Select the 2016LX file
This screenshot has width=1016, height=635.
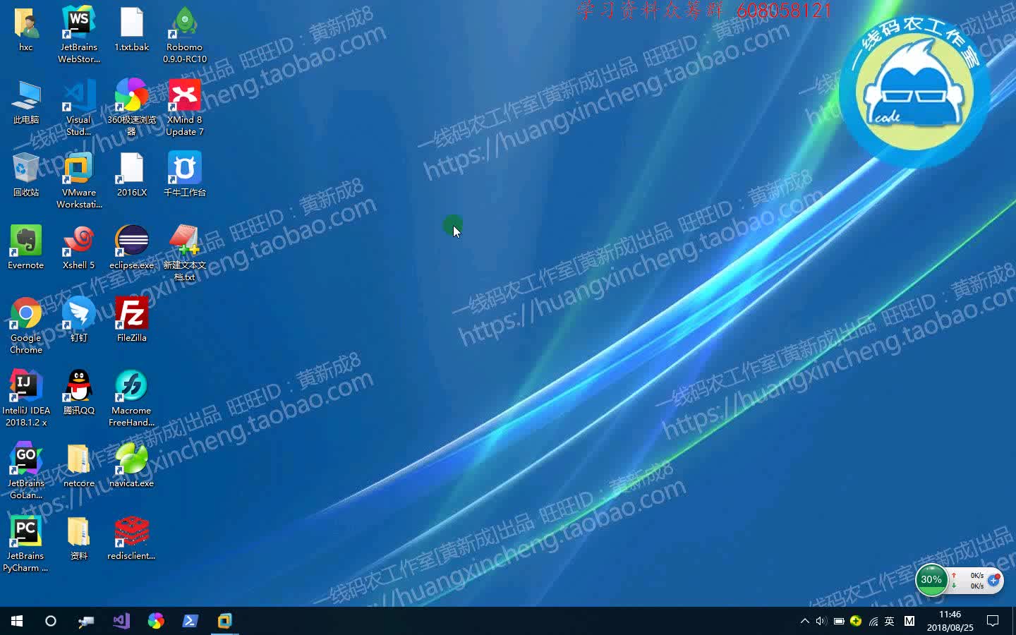[x=132, y=175]
